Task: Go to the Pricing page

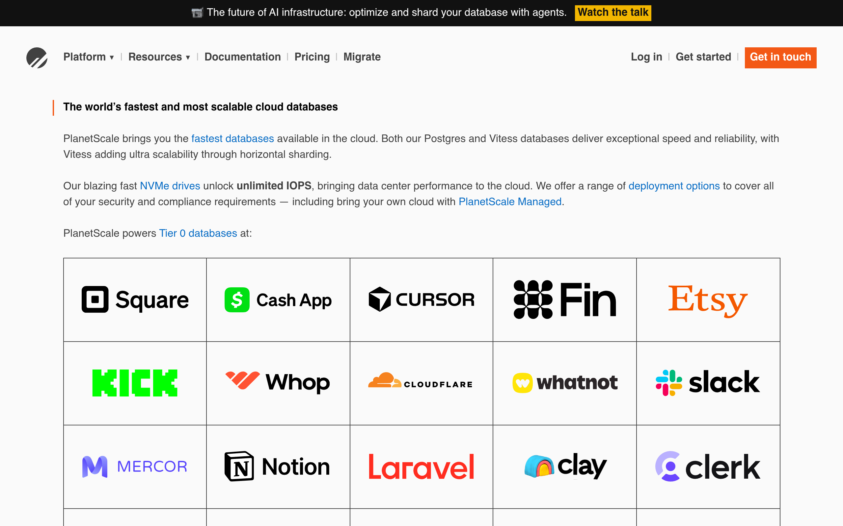Action: click(312, 57)
